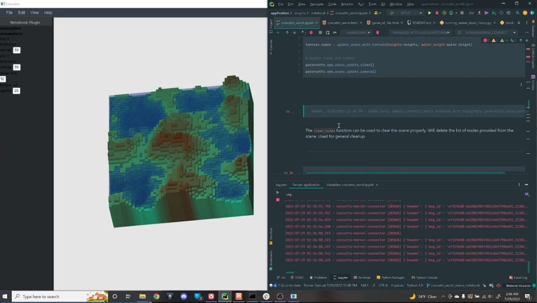Open the Help menu in Concetto window
537x303 pixels.
click(48, 13)
